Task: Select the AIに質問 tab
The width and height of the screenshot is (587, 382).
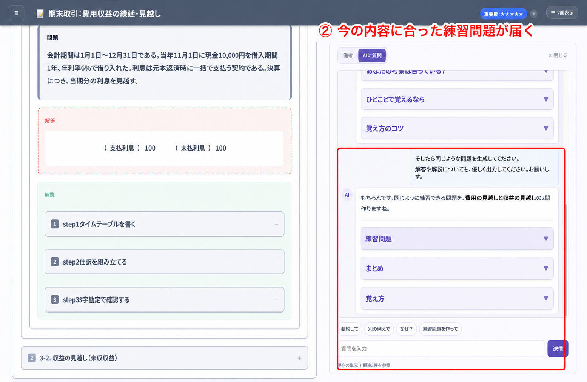Action: (372, 55)
